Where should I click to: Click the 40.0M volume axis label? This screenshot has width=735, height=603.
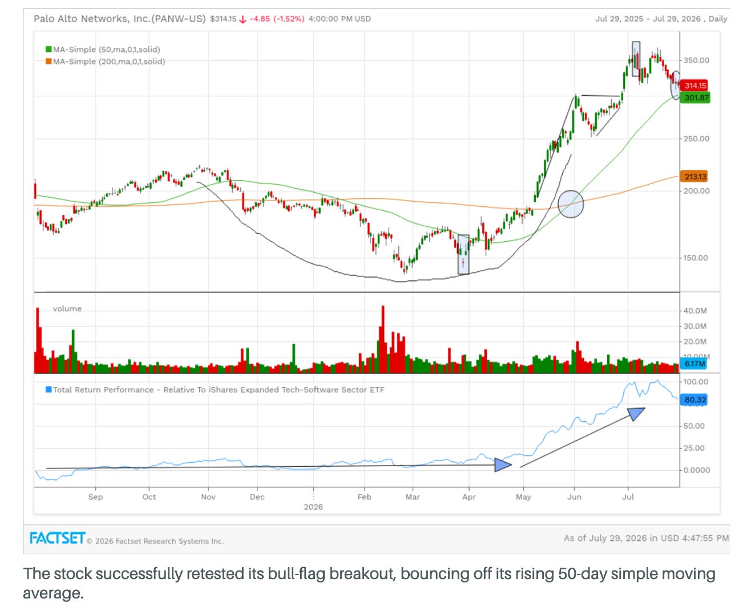click(695, 311)
